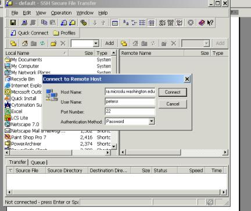
Task: Click the Connect button in dialog
Action: tap(173, 92)
